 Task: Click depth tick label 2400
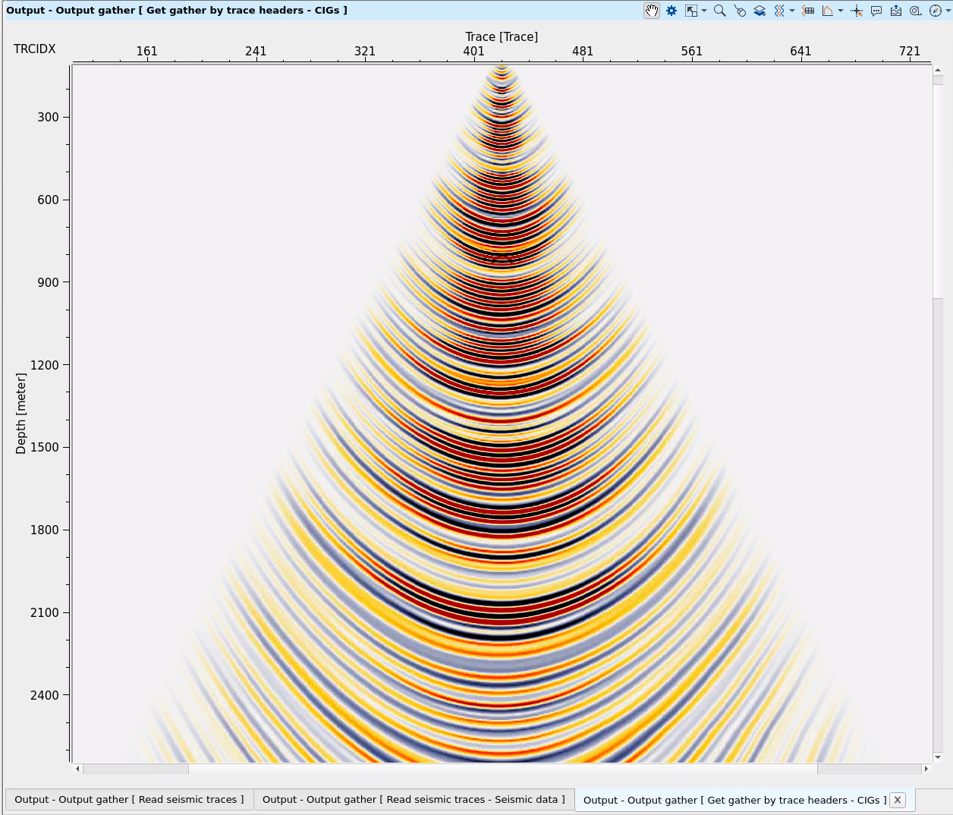(x=45, y=695)
